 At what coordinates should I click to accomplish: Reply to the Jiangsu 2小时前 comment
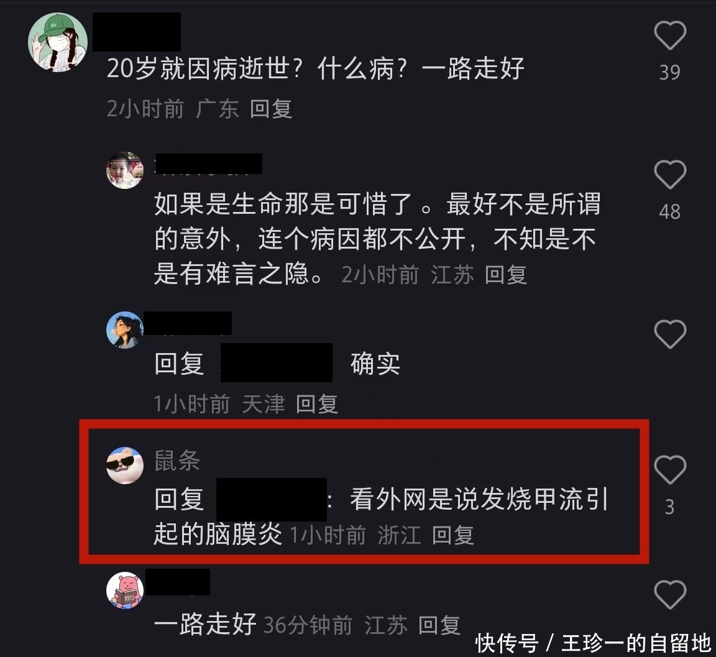[506, 275]
